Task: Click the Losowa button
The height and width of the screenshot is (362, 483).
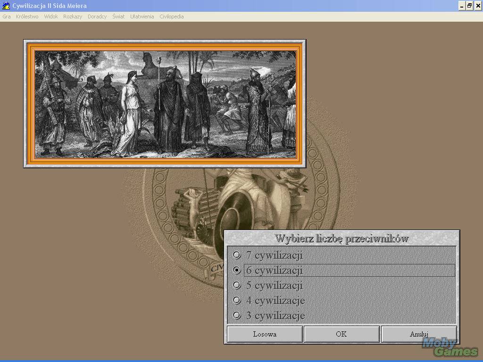Action: click(265, 334)
